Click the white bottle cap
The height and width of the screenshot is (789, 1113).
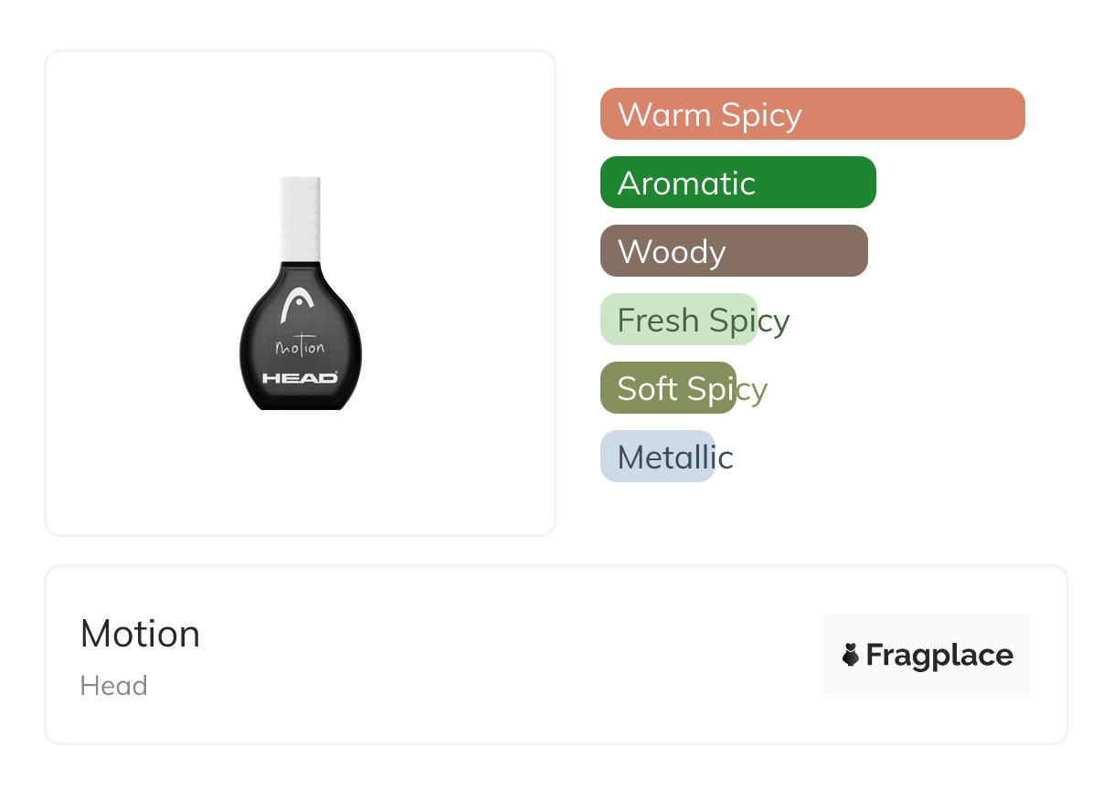(301, 216)
